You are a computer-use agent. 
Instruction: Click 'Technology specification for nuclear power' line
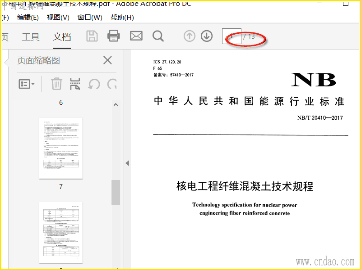tap(245, 205)
